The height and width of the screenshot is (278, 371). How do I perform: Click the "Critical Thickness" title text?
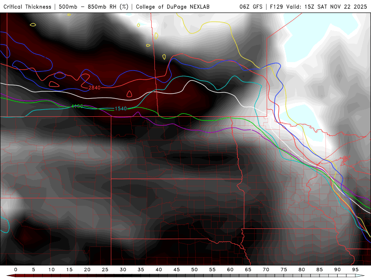tap(27, 7)
